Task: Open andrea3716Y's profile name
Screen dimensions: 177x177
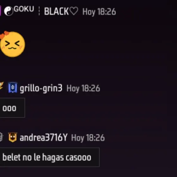Action: pyautogui.click(x=44, y=137)
